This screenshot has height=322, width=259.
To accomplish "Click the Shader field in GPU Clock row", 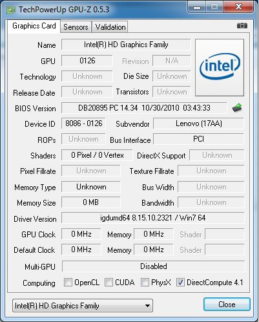I will pos(225,234).
